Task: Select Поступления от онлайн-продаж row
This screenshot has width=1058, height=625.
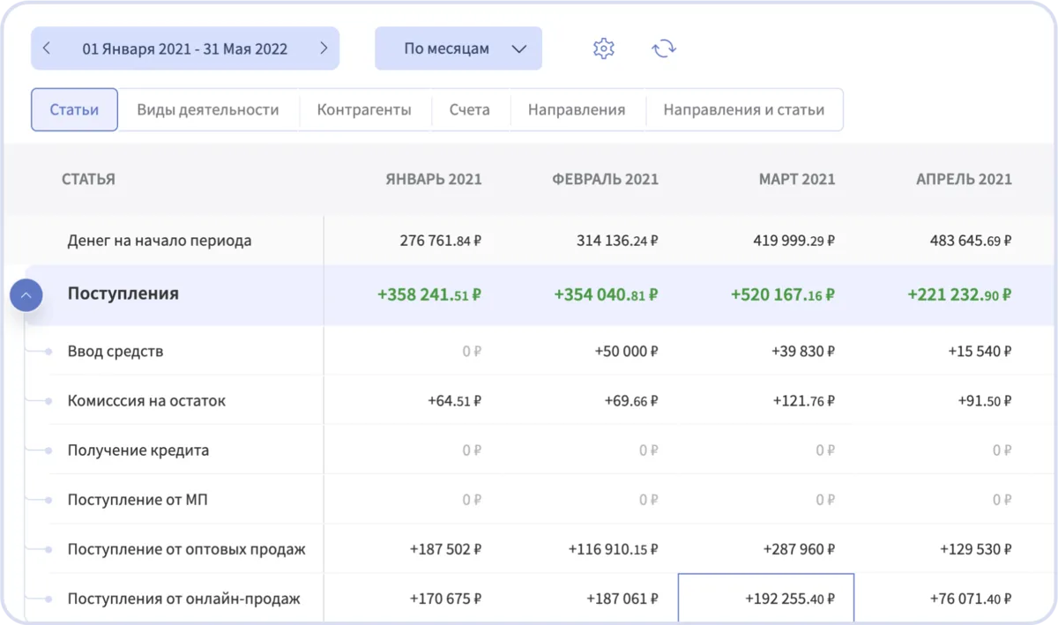Action: coord(184,599)
